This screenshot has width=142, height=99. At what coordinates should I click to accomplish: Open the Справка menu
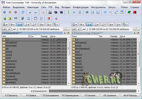click(x=135, y=7)
